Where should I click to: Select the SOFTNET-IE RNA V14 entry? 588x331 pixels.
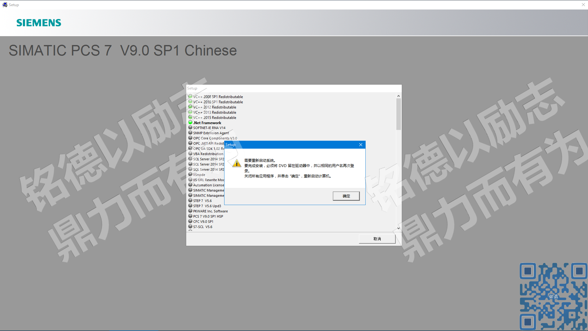click(x=209, y=128)
